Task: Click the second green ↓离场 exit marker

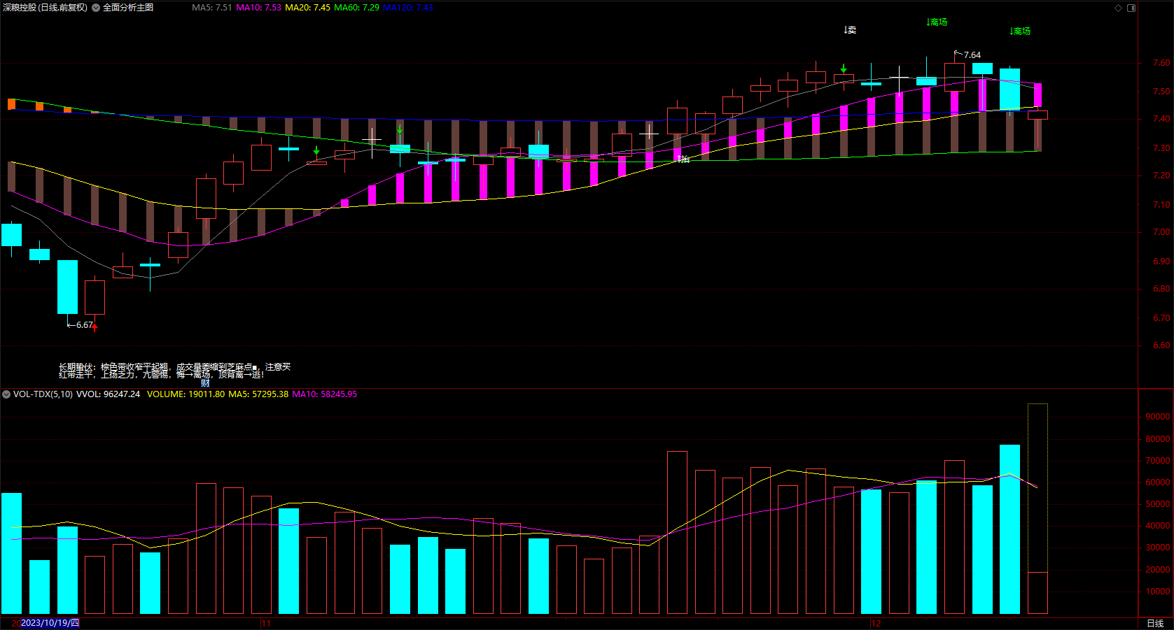Action: coord(1020,31)
